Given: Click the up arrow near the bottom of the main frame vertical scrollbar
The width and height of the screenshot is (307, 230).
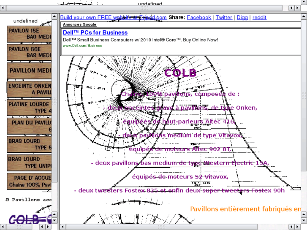Looking at the screenshot, I should (x=304, y=214).
